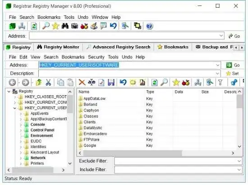The height and width of the screenshot is (185, 248).
Task: Switch to the Bookmarks tab
Action: tap(173, 47)
